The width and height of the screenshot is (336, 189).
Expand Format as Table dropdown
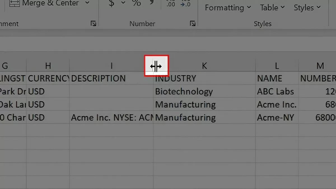[x=272, y=8]
